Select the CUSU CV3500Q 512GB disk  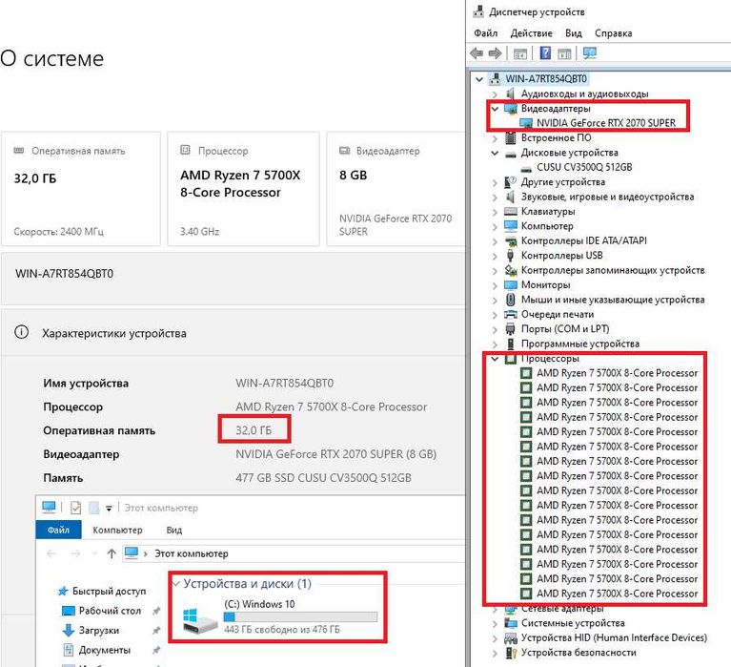[x=584, y=167]
